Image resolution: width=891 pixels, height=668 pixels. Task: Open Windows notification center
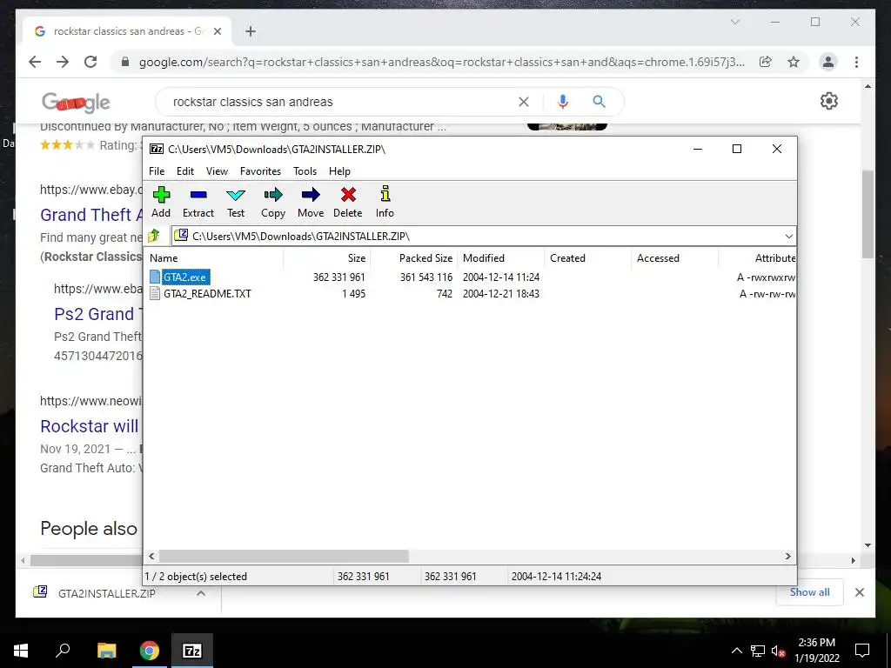tap(862, 651)
